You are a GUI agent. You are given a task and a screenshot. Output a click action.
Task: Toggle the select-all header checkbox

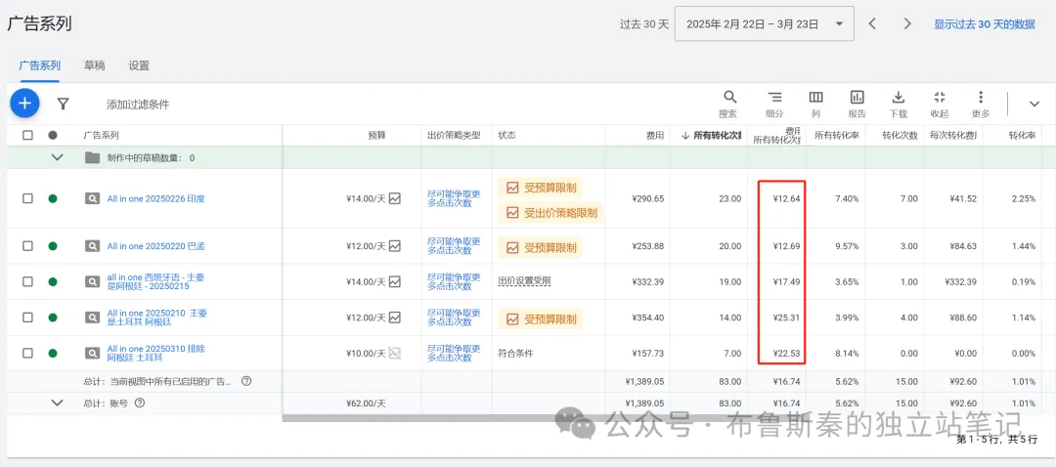(x=27, y=135)
